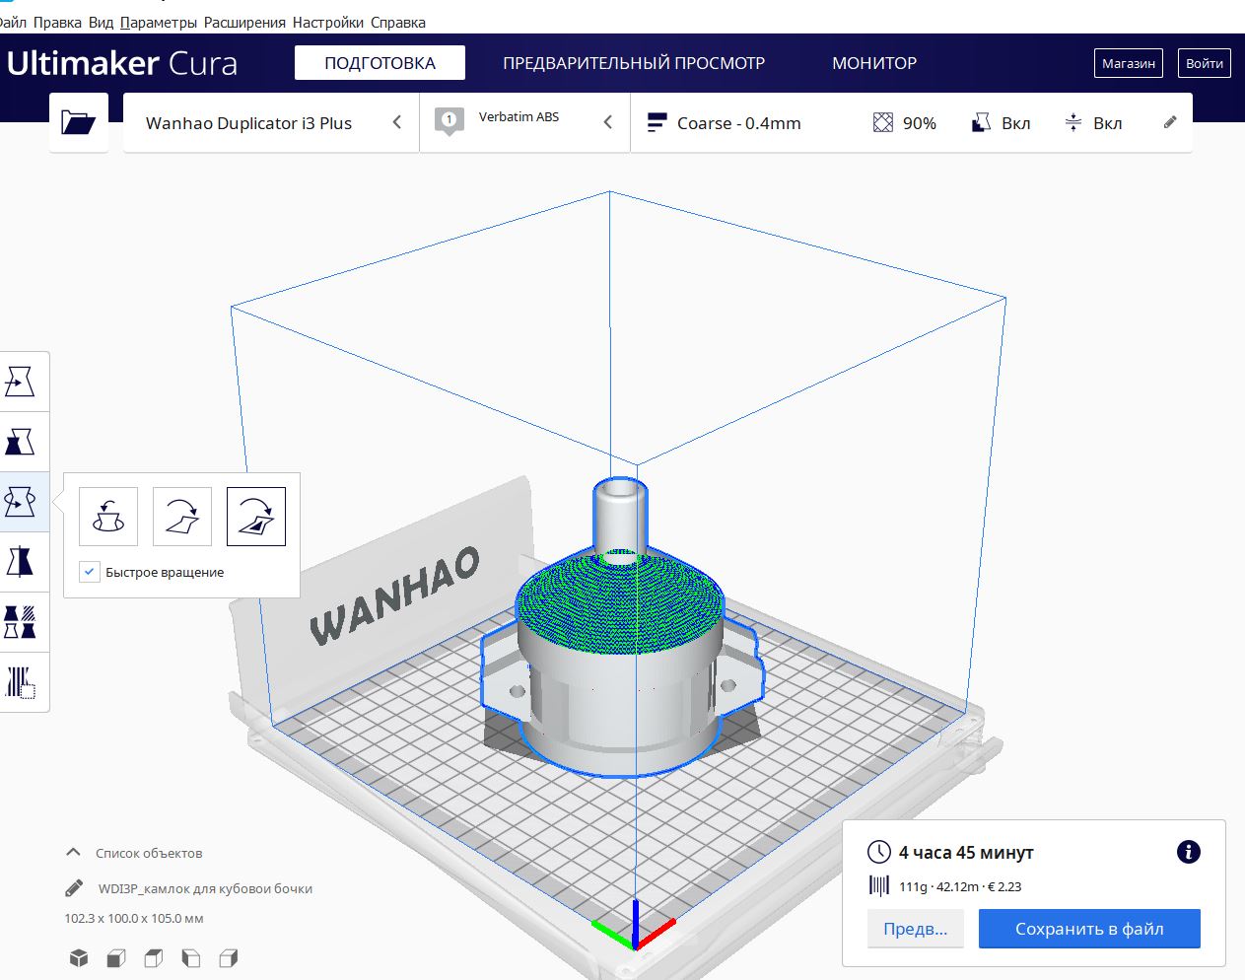Select the Rotate tool in left toolbar
The image size is (1245, 980).
point(21,502)
